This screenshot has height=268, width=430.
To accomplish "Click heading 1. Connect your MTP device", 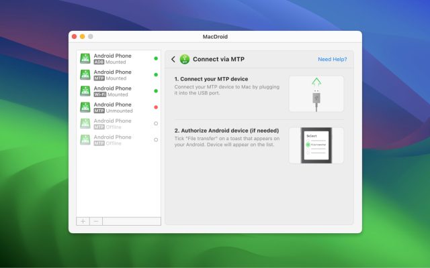I will pos(211,79).
